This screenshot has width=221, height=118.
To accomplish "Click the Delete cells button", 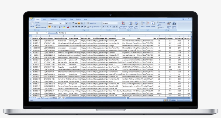I will [x=148, y=25].
